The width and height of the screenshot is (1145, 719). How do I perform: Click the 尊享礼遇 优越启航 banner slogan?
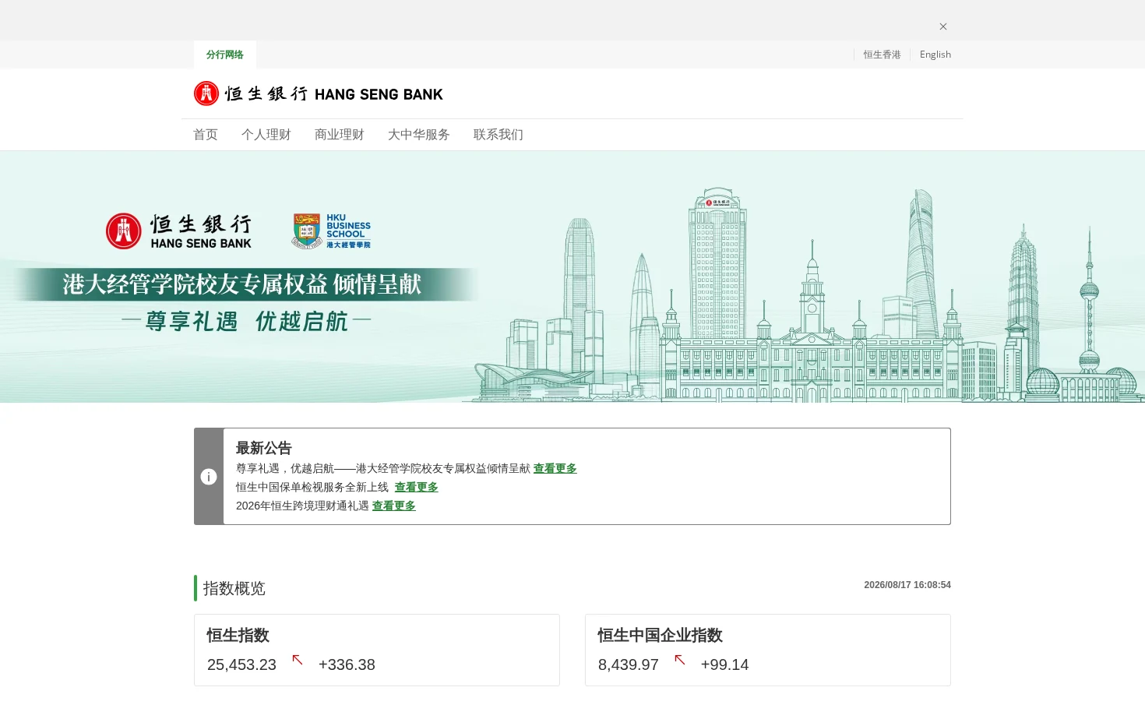[x=247, y=321]
